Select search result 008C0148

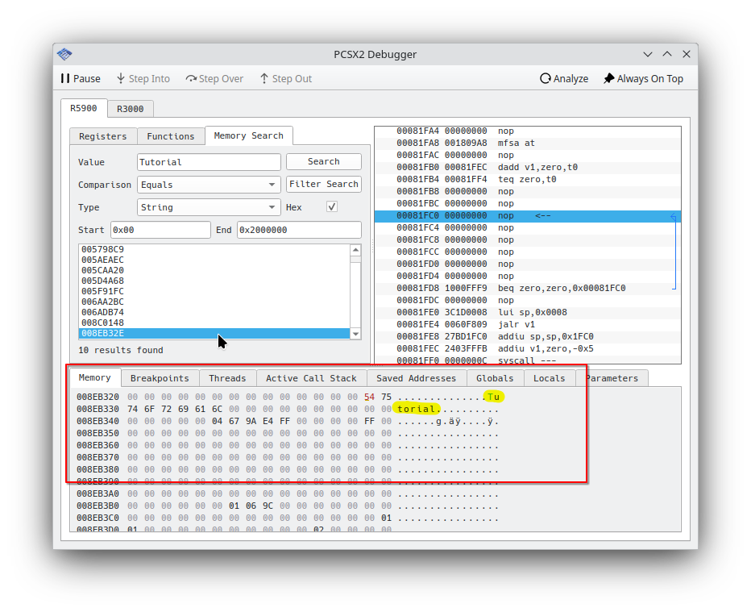[214, 323]
